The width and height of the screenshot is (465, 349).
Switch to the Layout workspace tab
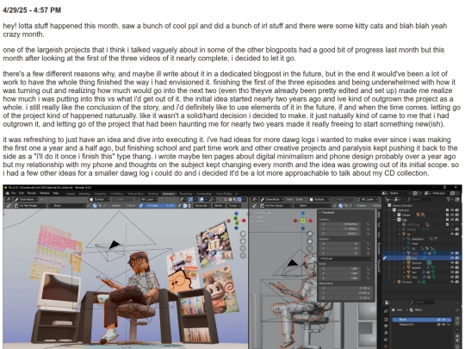pos(71,194)
